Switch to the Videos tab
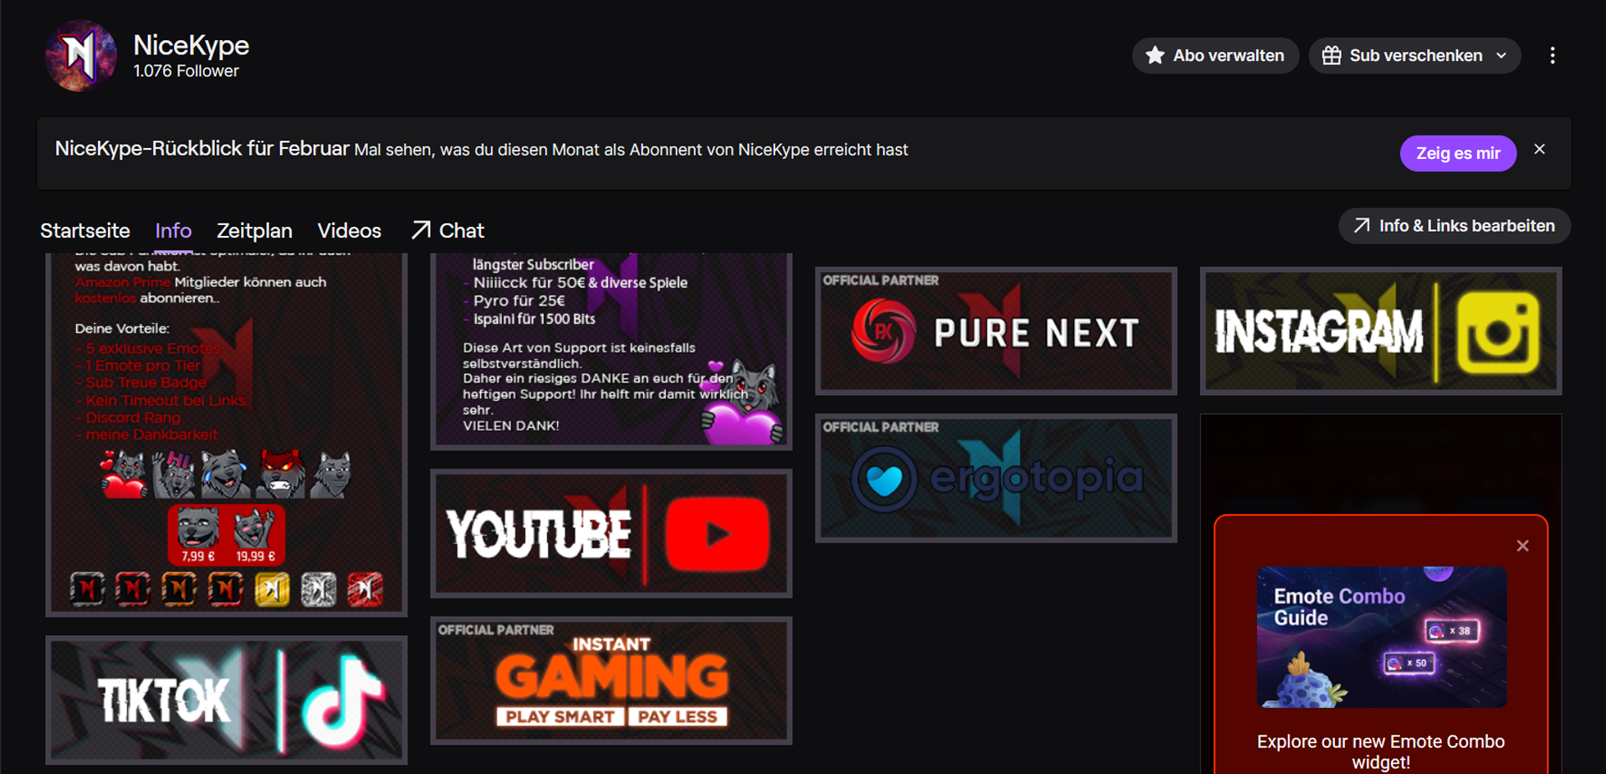Image resolution: width=1606 pixels, height=774 pixels. [x=349, y=230]
